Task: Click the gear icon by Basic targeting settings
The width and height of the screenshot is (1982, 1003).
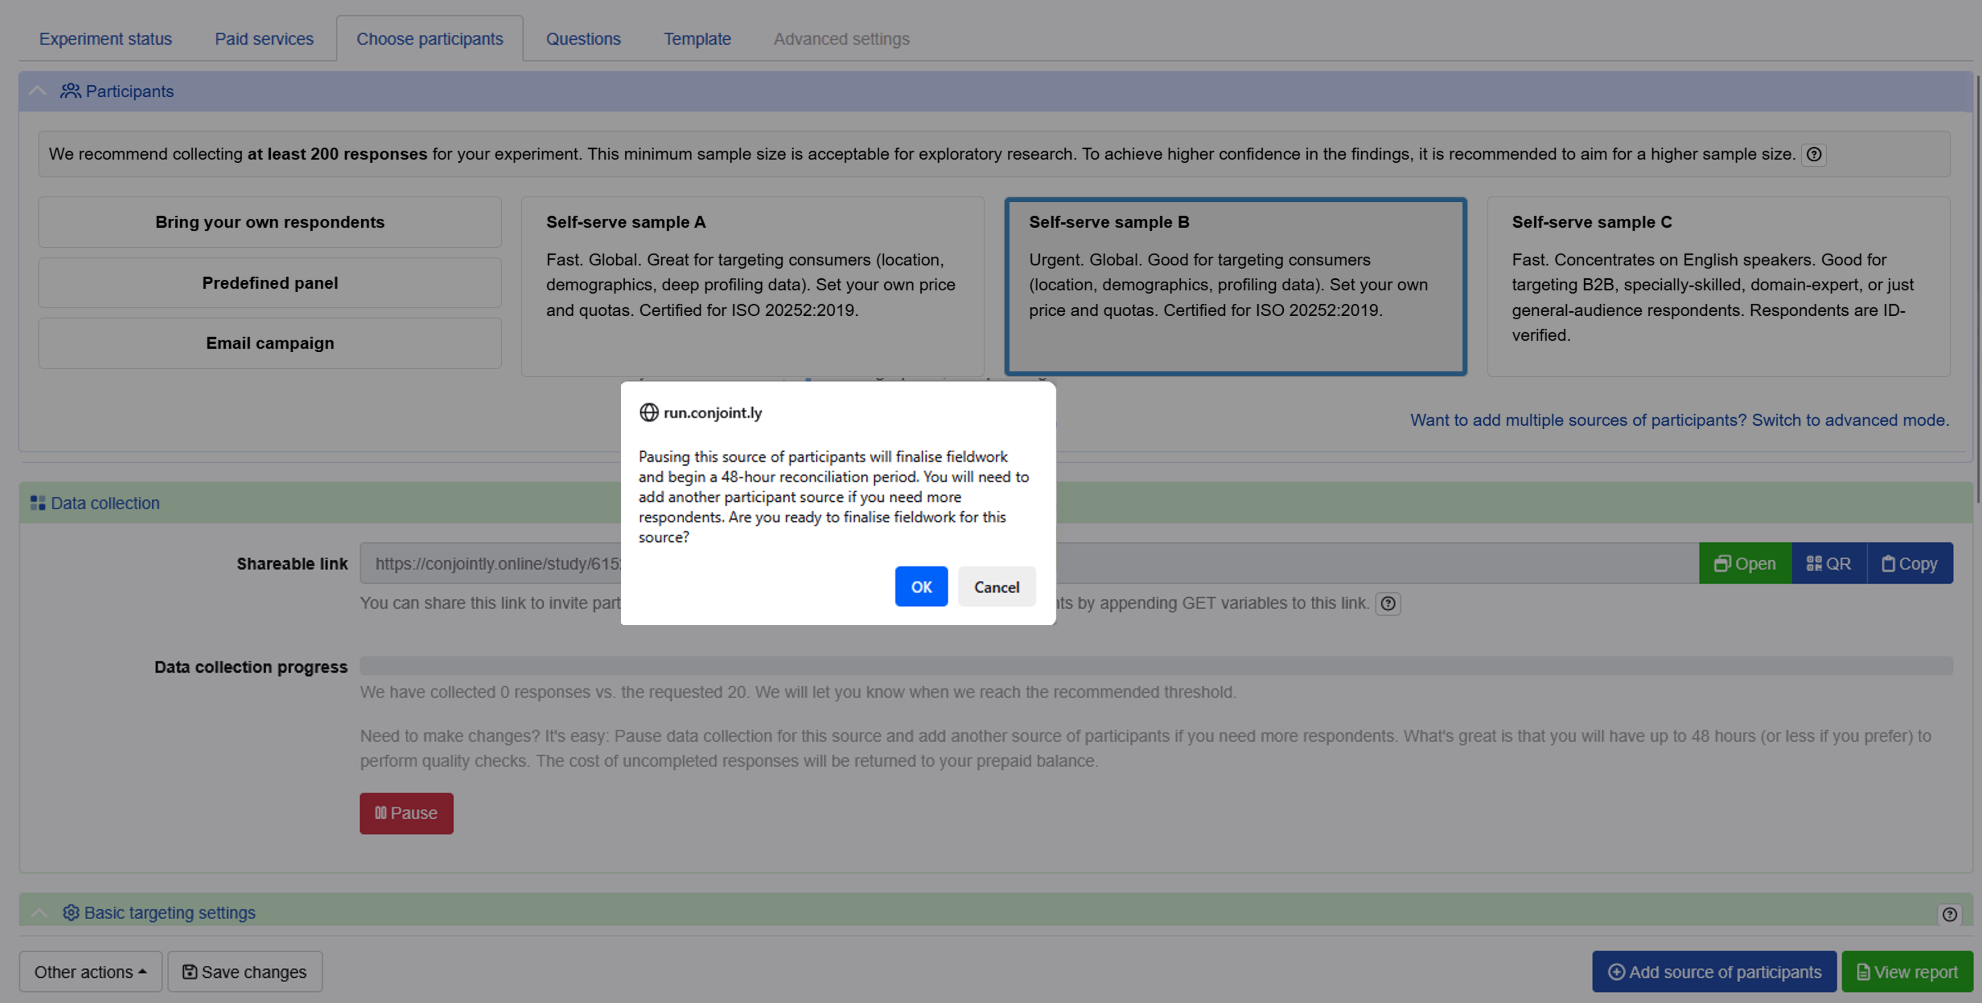Action: [71, 912]
